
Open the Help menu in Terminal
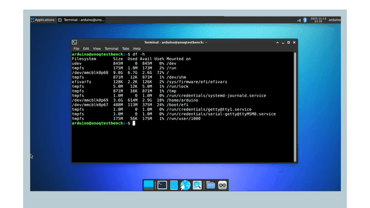pyautogui.click(x=137, y=48)
